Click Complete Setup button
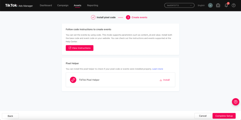Image resolution: width=241 pixels, height=120 pixels. (x=224, y=116)
